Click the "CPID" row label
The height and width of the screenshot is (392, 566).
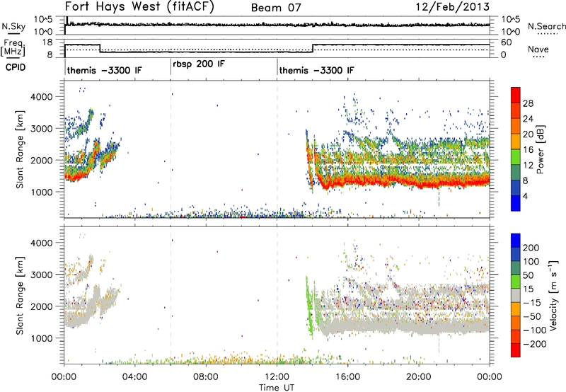coord(16,67)
